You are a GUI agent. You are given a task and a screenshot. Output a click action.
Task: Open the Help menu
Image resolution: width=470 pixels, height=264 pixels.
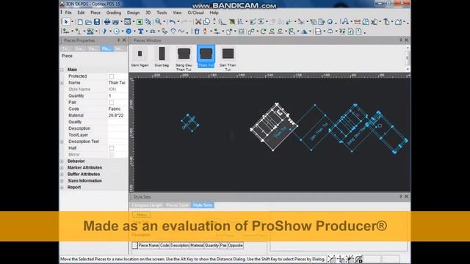point(214,12)
